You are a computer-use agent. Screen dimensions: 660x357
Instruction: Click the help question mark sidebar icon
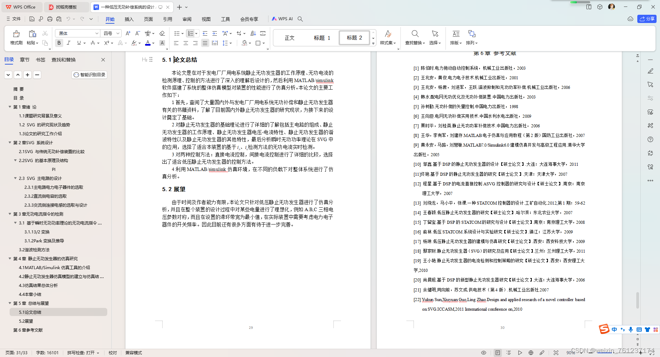pyautogui.click(x=650, y=139)
